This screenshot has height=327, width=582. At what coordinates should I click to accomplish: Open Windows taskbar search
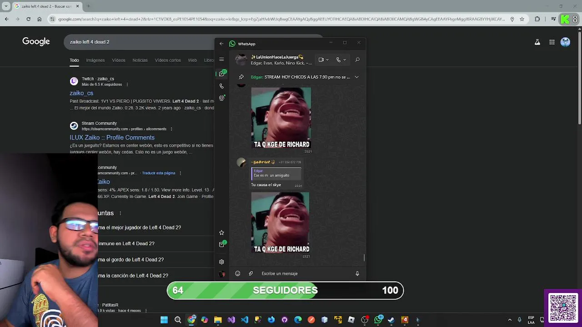pyautogui.click(x=178, y=320)
